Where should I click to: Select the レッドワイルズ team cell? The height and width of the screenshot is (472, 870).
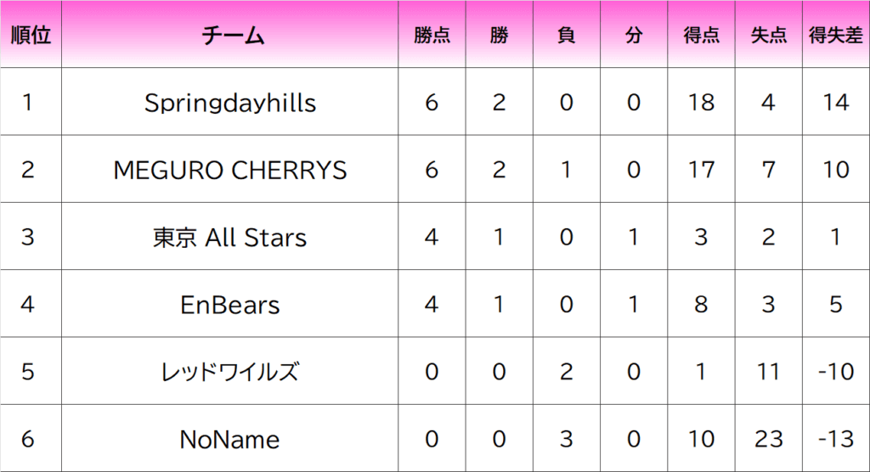tap(230, 372)
